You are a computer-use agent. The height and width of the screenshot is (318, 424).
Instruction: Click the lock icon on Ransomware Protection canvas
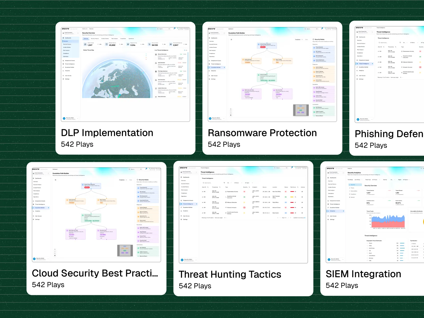tap(231, 115)
